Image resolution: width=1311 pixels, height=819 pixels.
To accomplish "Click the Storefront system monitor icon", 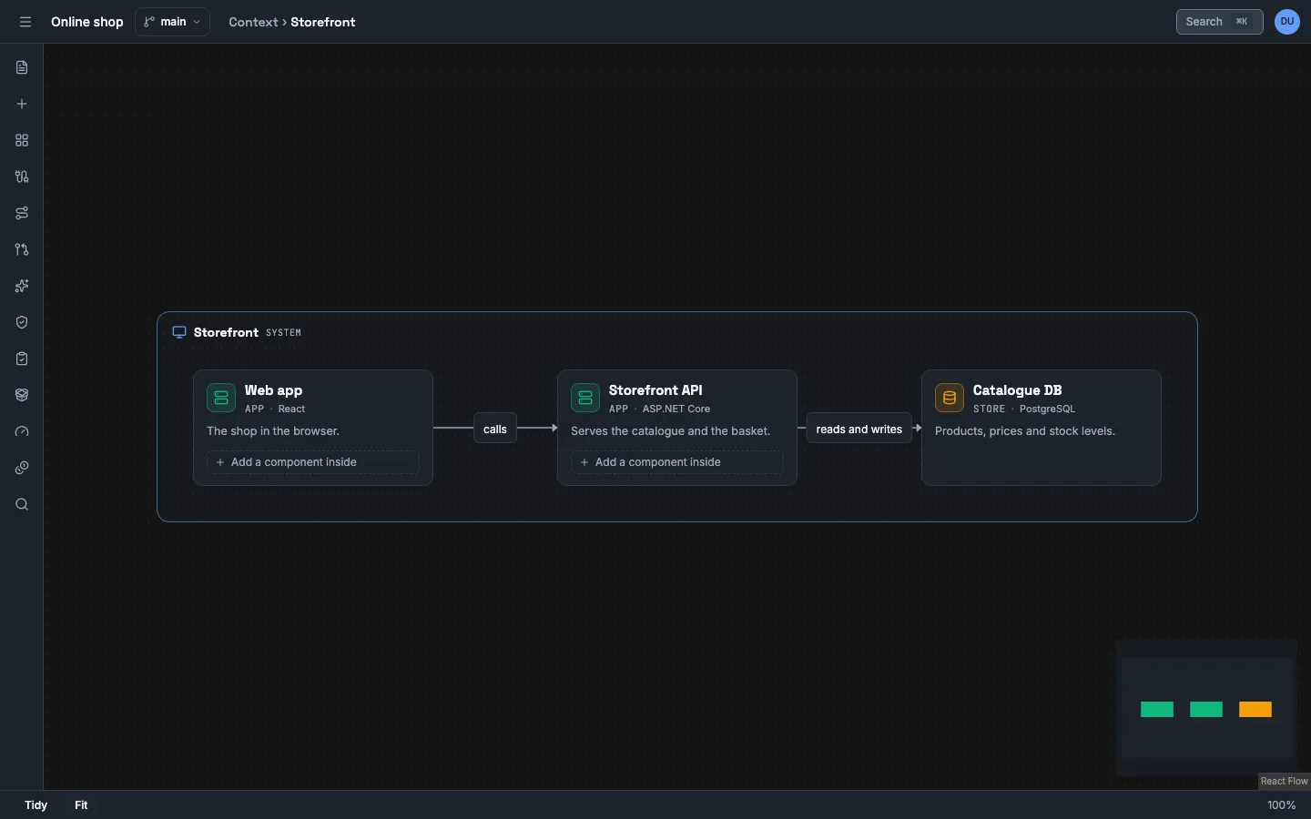I will click(x=179, y=332).
